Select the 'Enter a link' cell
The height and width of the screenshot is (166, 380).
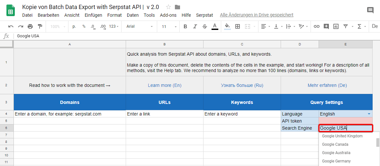click(165, 114)
